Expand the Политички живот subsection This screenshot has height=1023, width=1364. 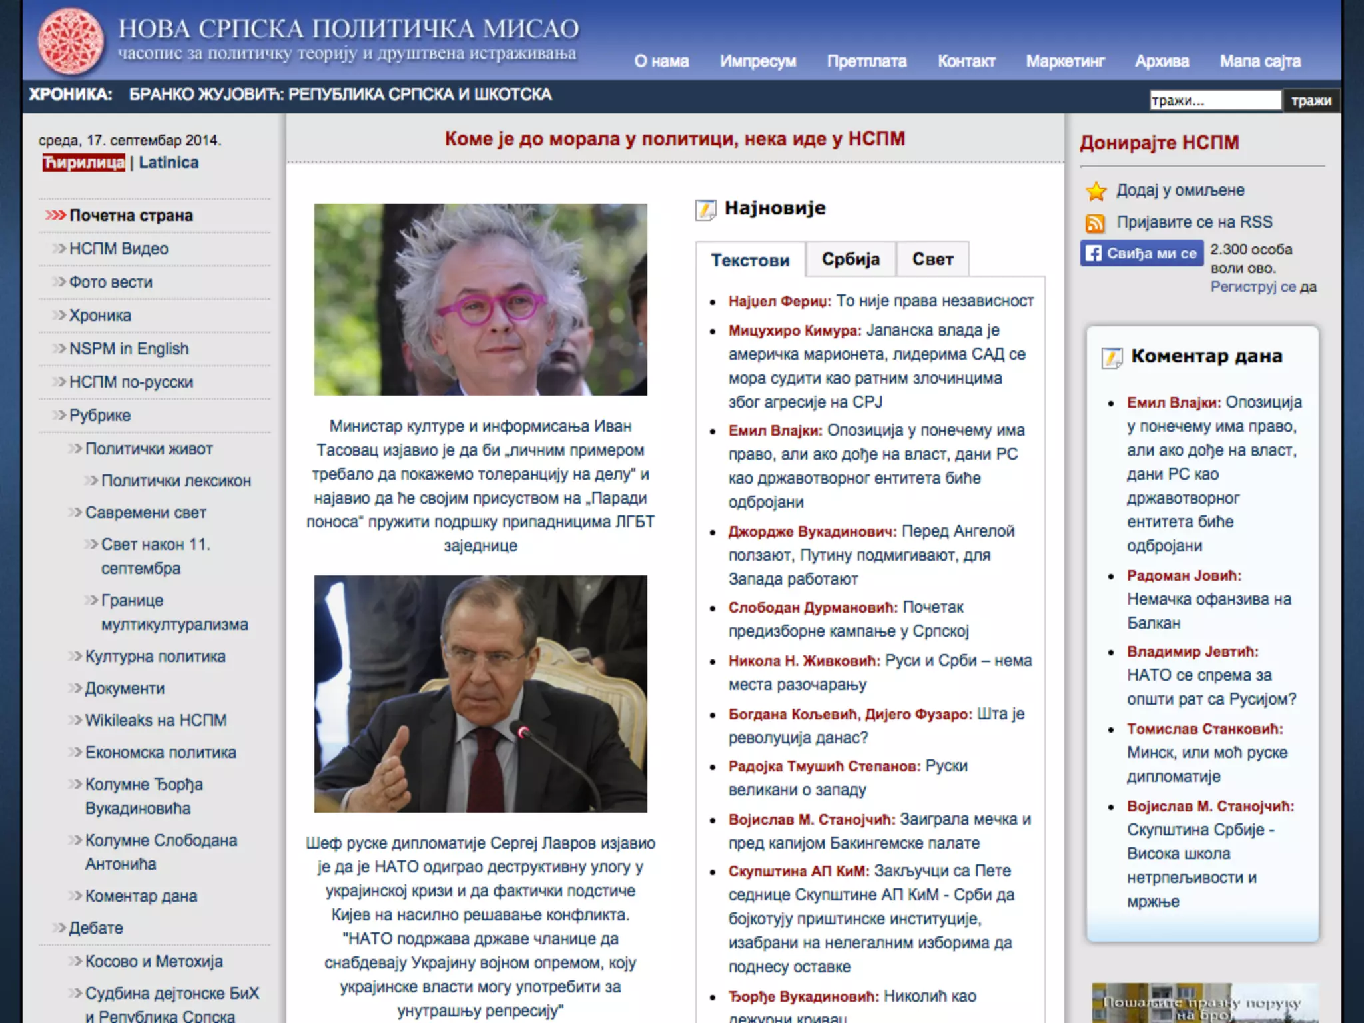point(149,449)
